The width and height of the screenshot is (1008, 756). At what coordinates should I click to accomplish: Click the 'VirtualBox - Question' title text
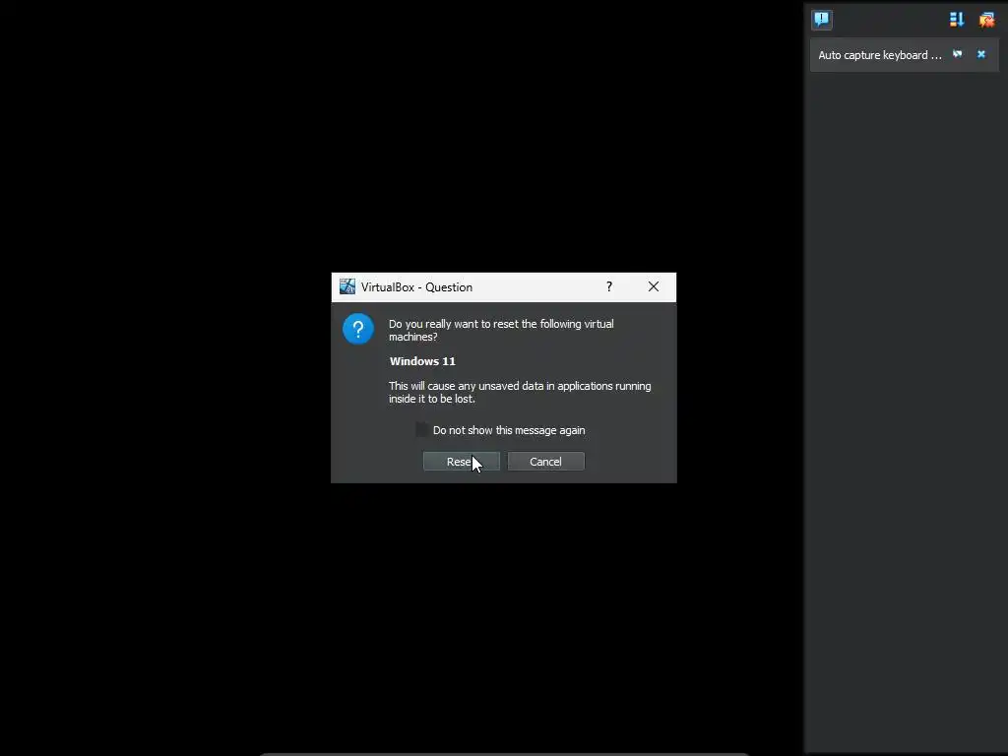(416, 287)
